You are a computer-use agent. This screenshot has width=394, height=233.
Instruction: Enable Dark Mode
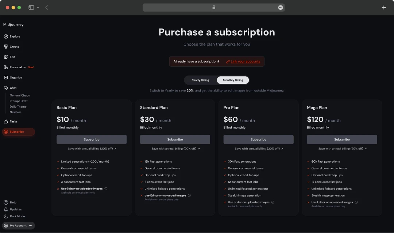tap(6, 216)
